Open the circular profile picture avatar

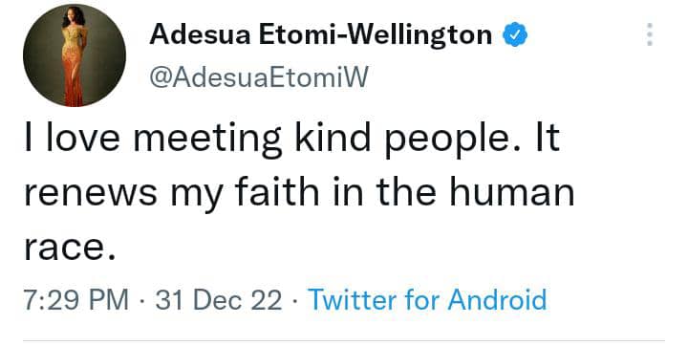(75, 55)
